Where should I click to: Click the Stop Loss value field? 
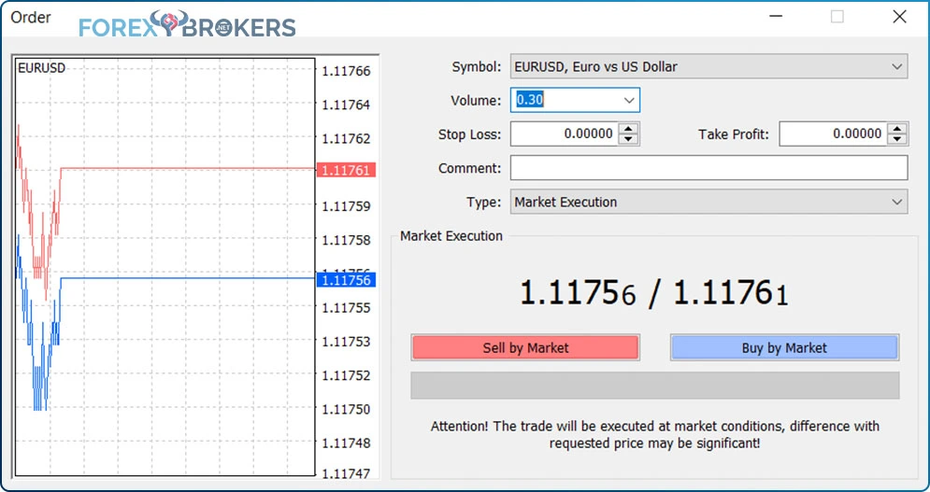tap(564, 134)
